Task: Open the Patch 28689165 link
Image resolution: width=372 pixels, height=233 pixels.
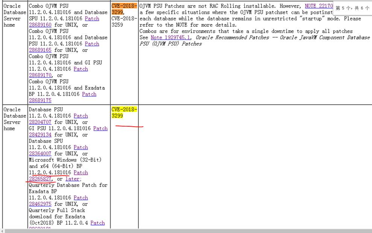Action: pyautogui.click(x=40, y=50)
